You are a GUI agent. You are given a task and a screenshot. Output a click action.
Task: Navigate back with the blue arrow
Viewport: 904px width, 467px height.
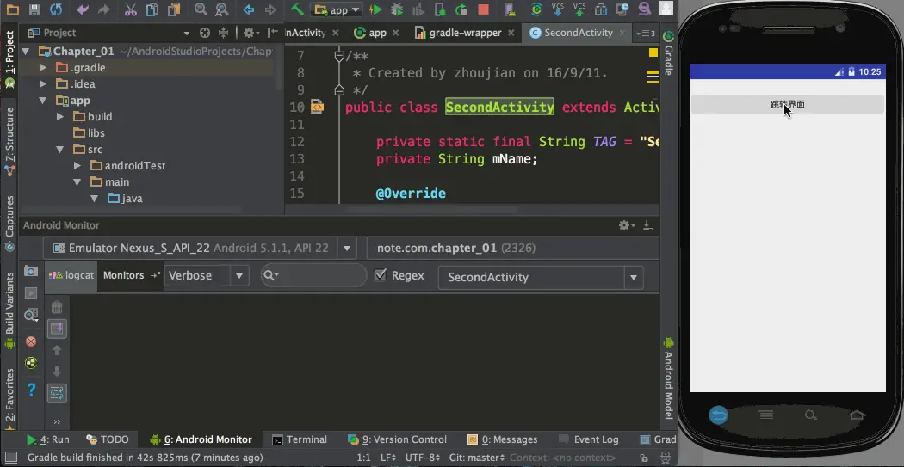[249, 9]
